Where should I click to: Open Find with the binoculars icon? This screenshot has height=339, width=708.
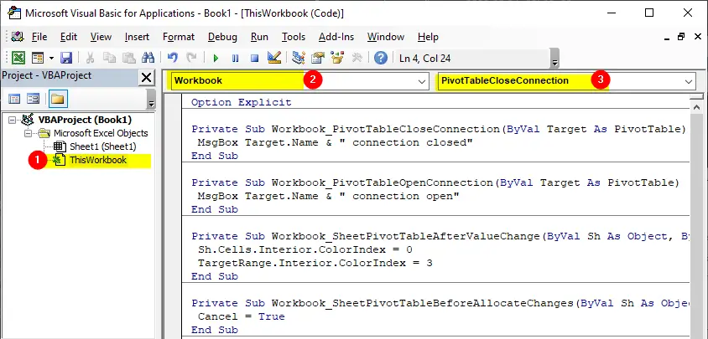pos(148,58)
